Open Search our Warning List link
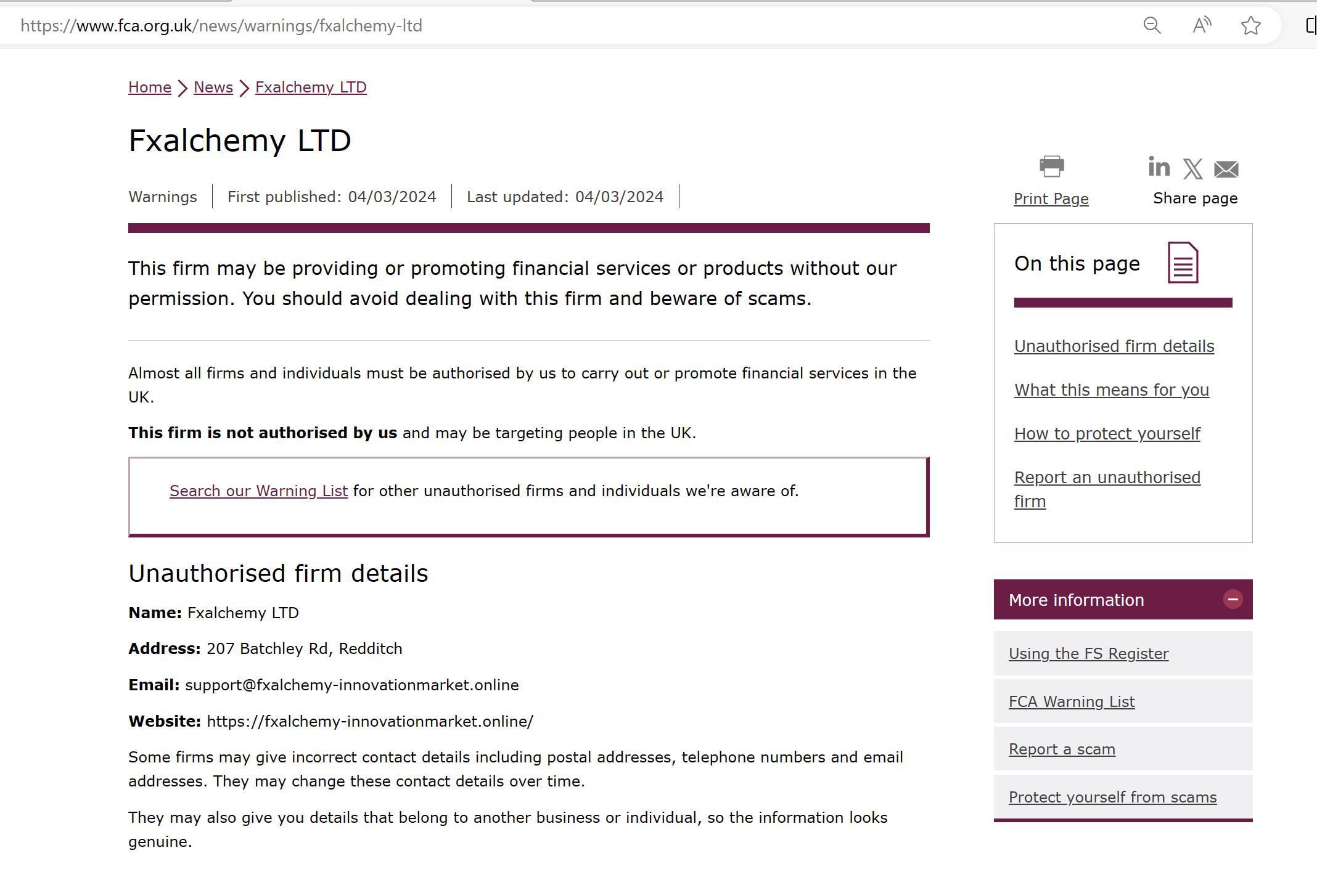This screenshot has width=1317, height=890. pos(258,491)
